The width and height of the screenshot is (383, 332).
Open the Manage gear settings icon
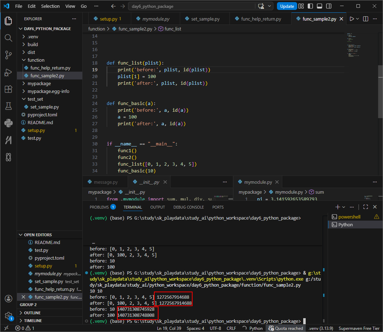8,316
